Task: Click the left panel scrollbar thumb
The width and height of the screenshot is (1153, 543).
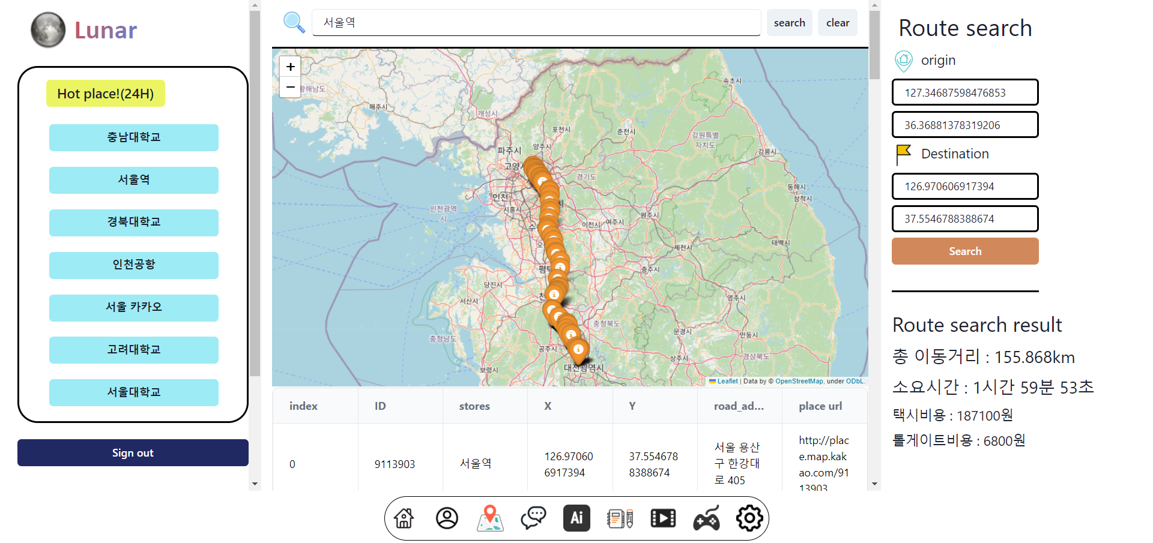Action: coord(255,193)
